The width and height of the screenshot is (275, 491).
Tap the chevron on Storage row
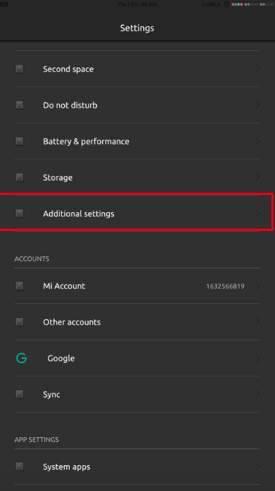[257, 177]
